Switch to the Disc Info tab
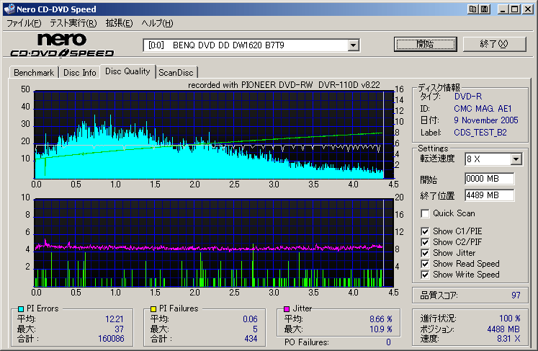The height and width of the screenshot is (351, 538). [80, 73]
